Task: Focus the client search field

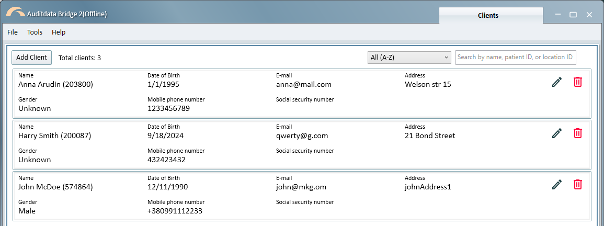Action: pos(516,57)
